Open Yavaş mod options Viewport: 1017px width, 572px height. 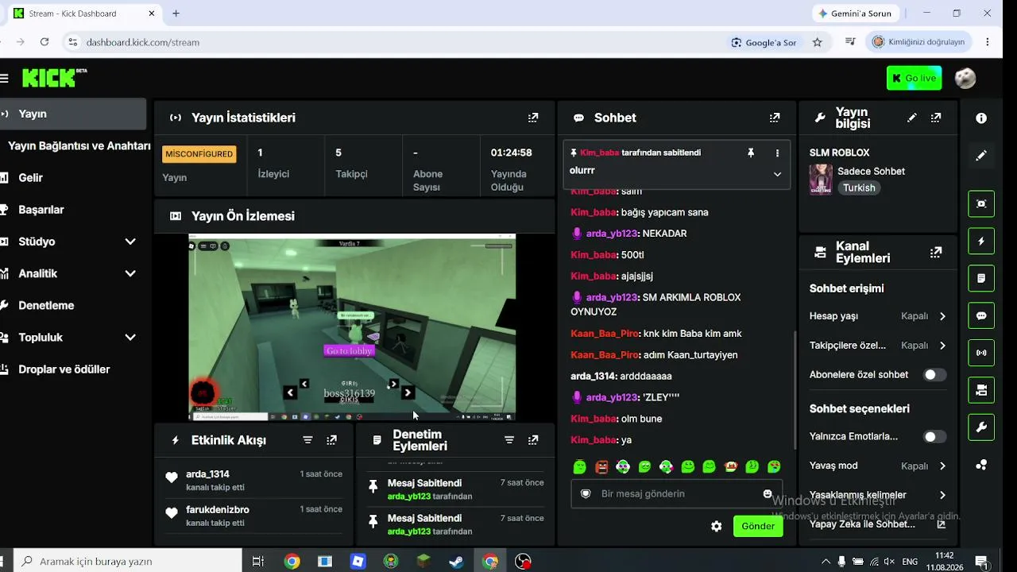878,466
